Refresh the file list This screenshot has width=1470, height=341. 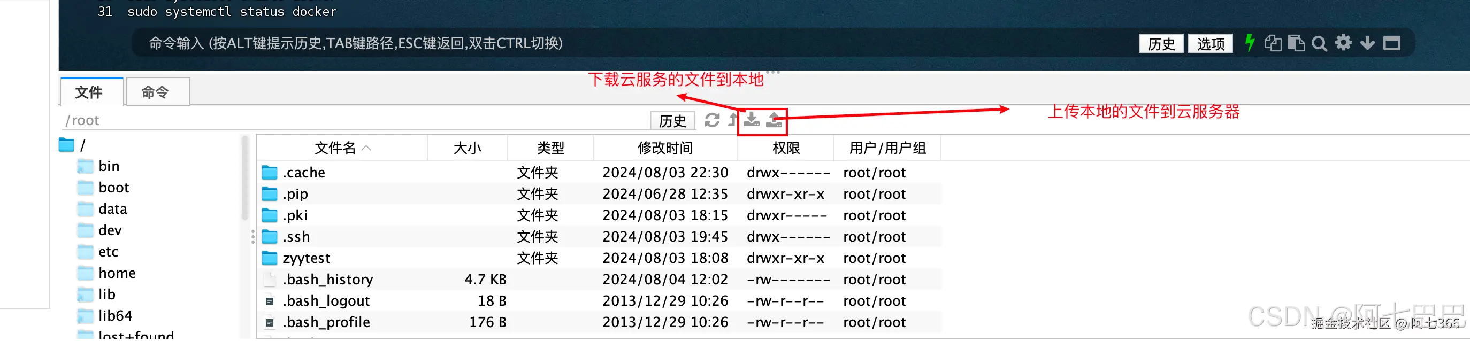coord(712,120)
